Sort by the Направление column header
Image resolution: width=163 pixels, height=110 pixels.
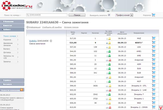(139, 33)
